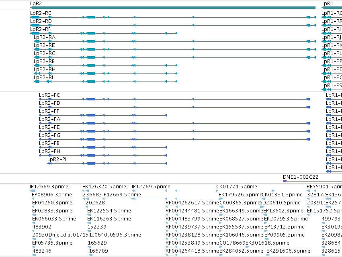Open the EK176320.5prime EST feature

(86, 191)
